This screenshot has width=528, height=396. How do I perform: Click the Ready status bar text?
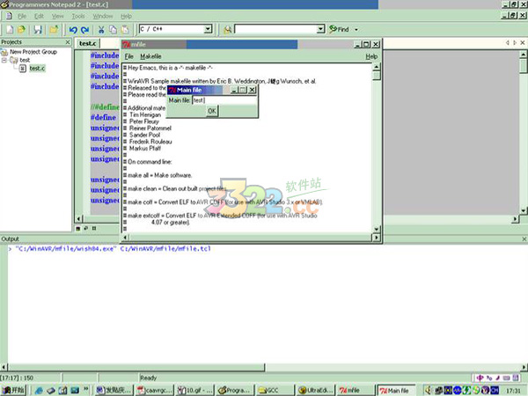coord(148,378)
